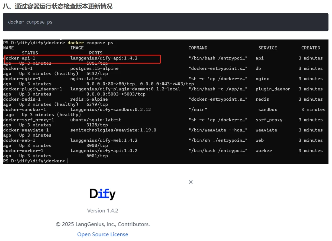Select the 'docker compose ps' code block text
The image size is (332, 241).
coord(30,22)
